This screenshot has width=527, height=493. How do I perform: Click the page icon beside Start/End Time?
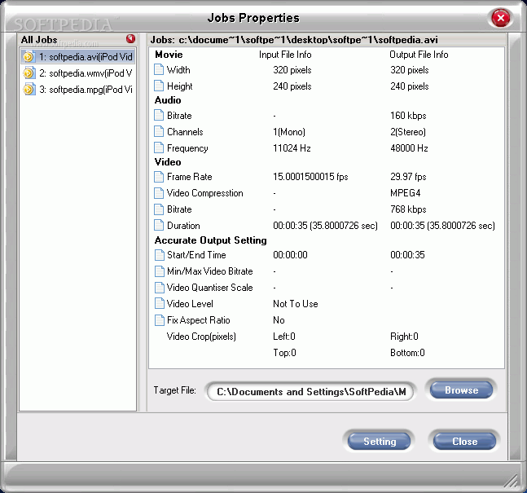pyautogui.click(x=159, y=255)
